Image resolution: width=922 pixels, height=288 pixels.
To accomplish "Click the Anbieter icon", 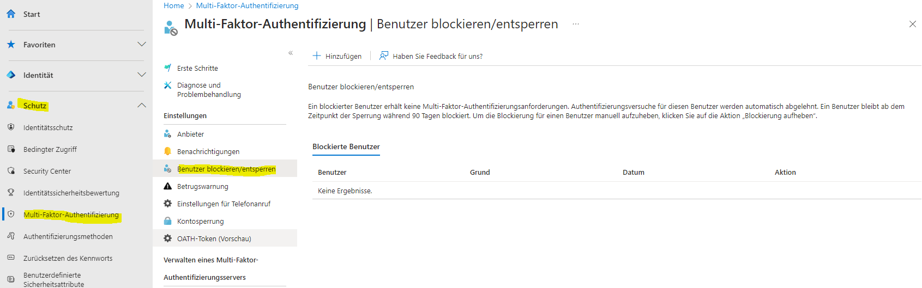I will tap(168, 134).
